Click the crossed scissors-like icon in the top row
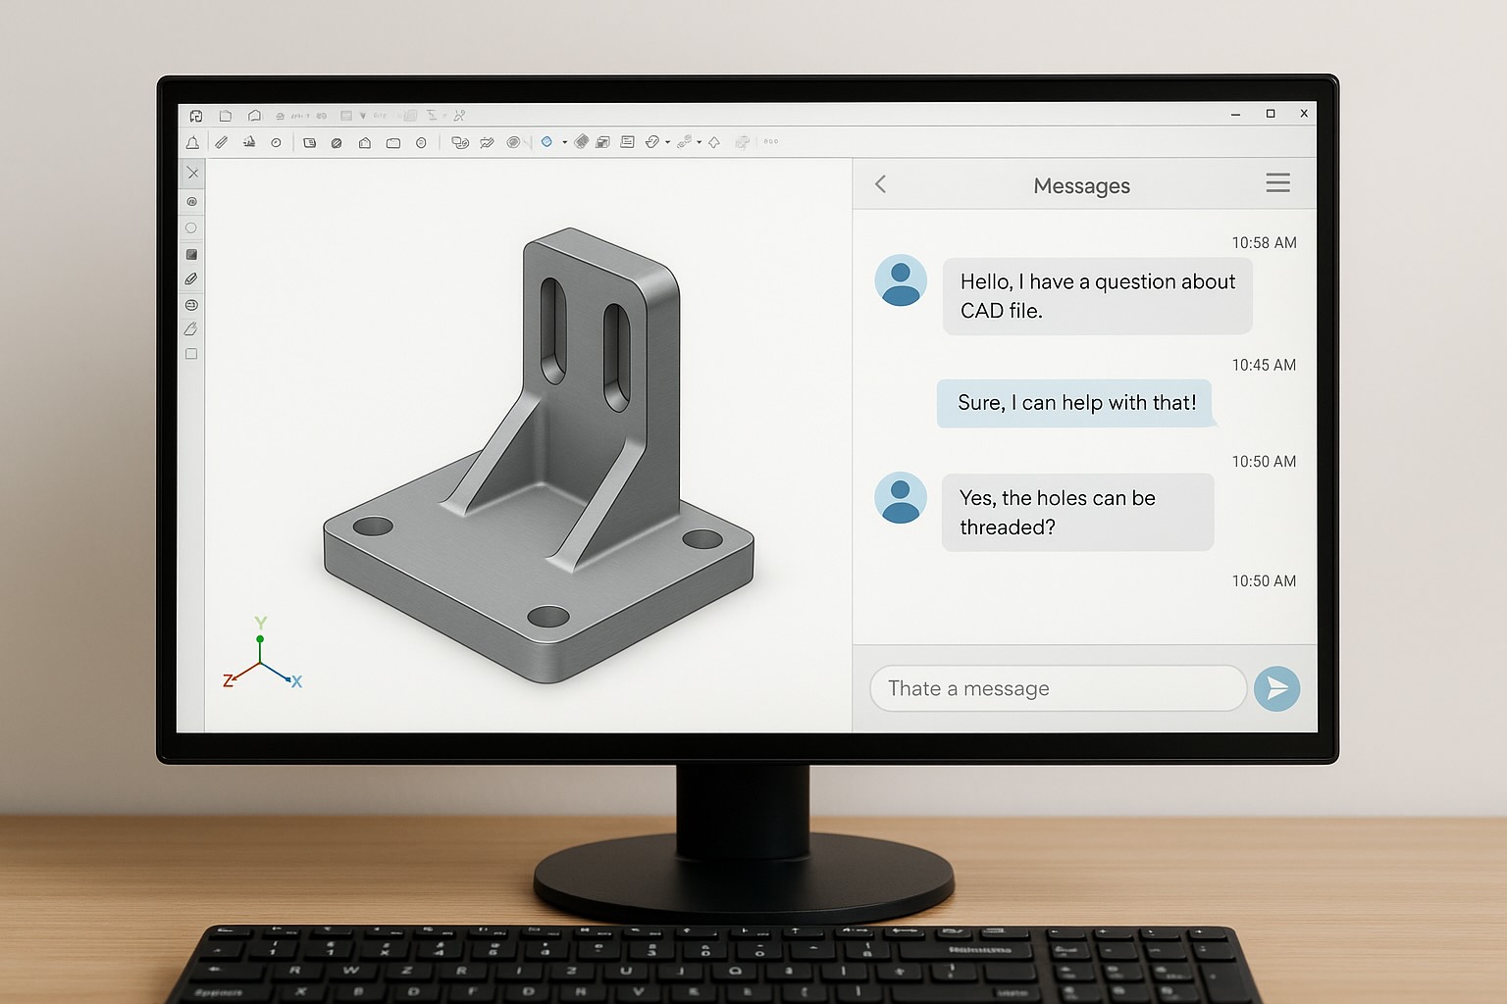The height and width of the screenshot is (1004, 1507). tap(459, 116)
